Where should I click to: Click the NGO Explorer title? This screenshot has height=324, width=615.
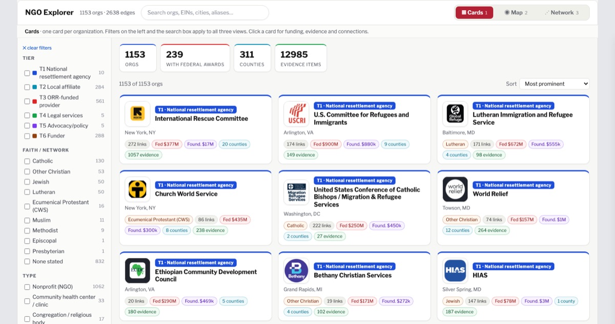pos(49,12)
